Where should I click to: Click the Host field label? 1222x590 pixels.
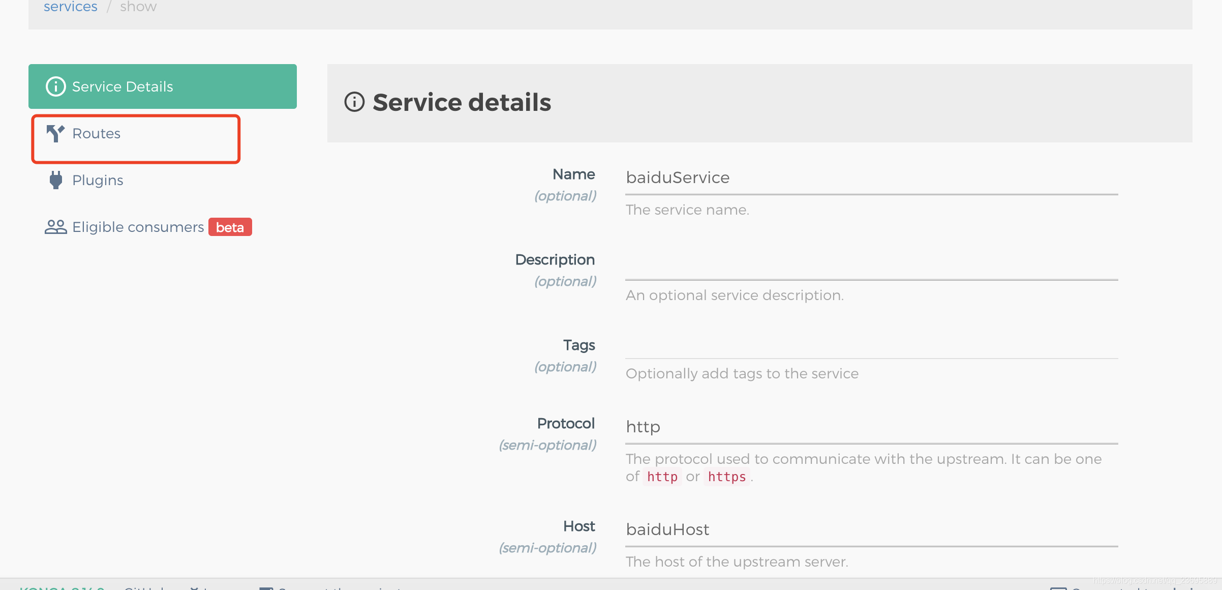point(579,526)
